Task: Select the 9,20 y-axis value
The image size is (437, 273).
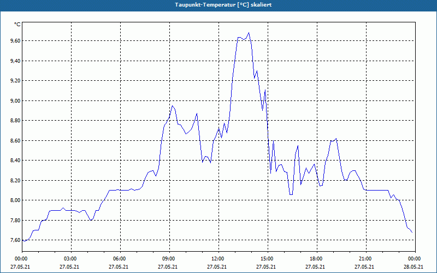Action: (15, 80)
